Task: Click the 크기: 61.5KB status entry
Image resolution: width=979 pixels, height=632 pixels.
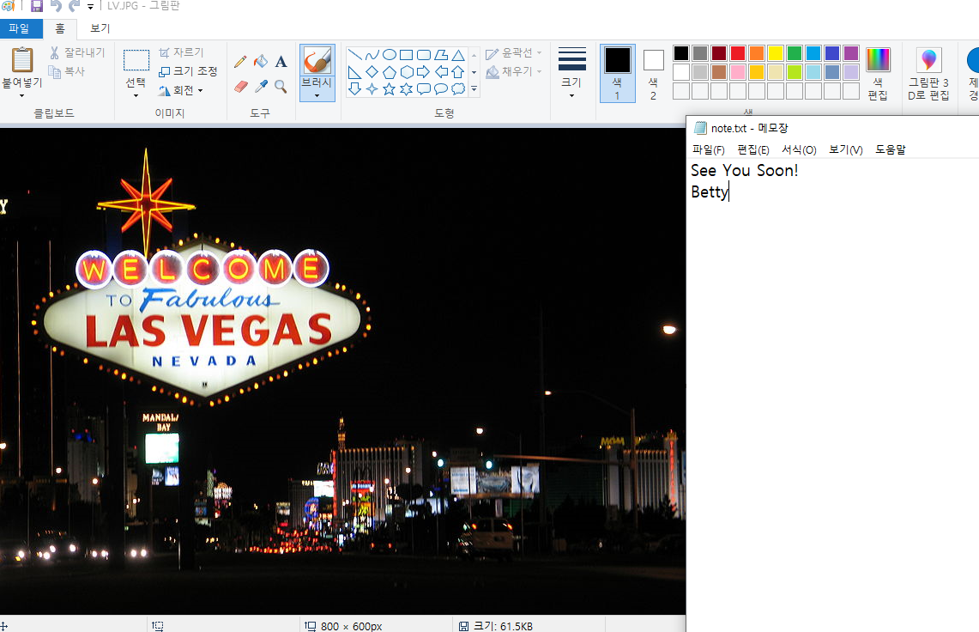Action: (x=497, y=626)
